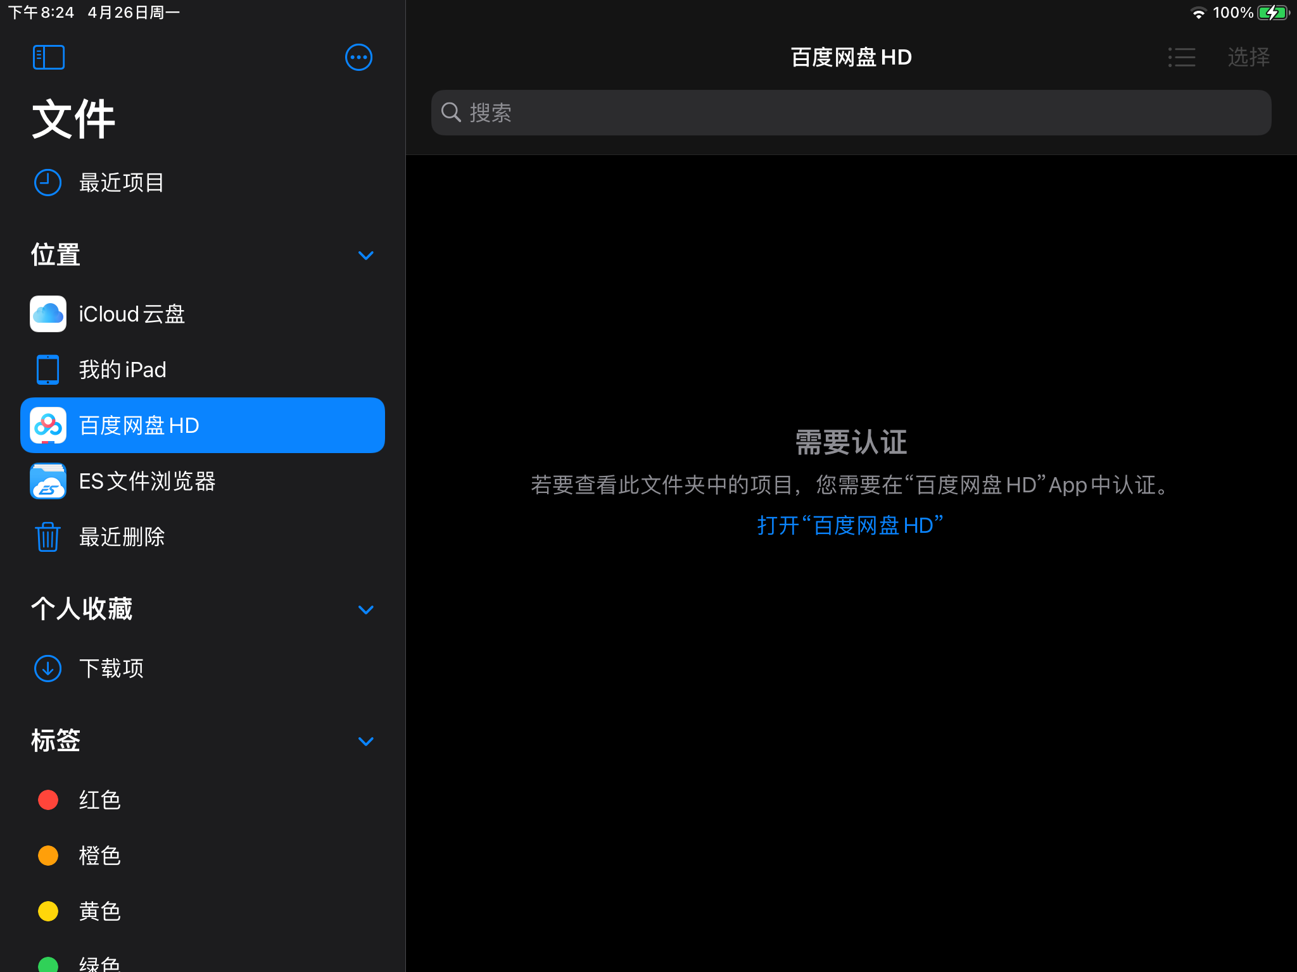
Task: Click the 搜索 search field
Action: [851, 113]
